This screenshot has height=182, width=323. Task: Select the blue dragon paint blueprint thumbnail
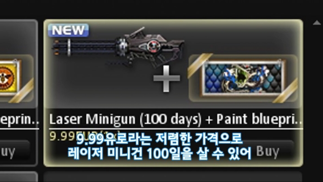[243, 78]
